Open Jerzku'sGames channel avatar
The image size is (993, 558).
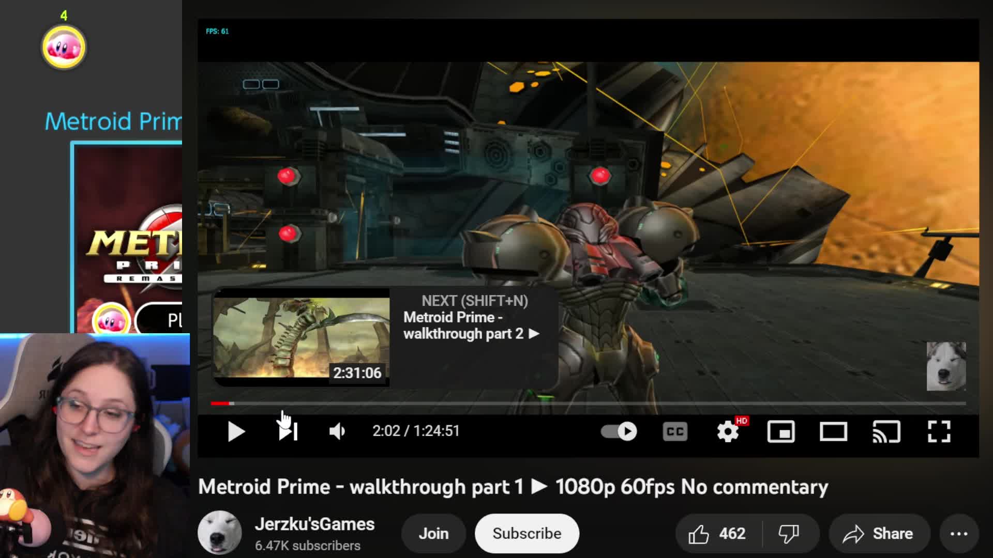coord(219,533)
